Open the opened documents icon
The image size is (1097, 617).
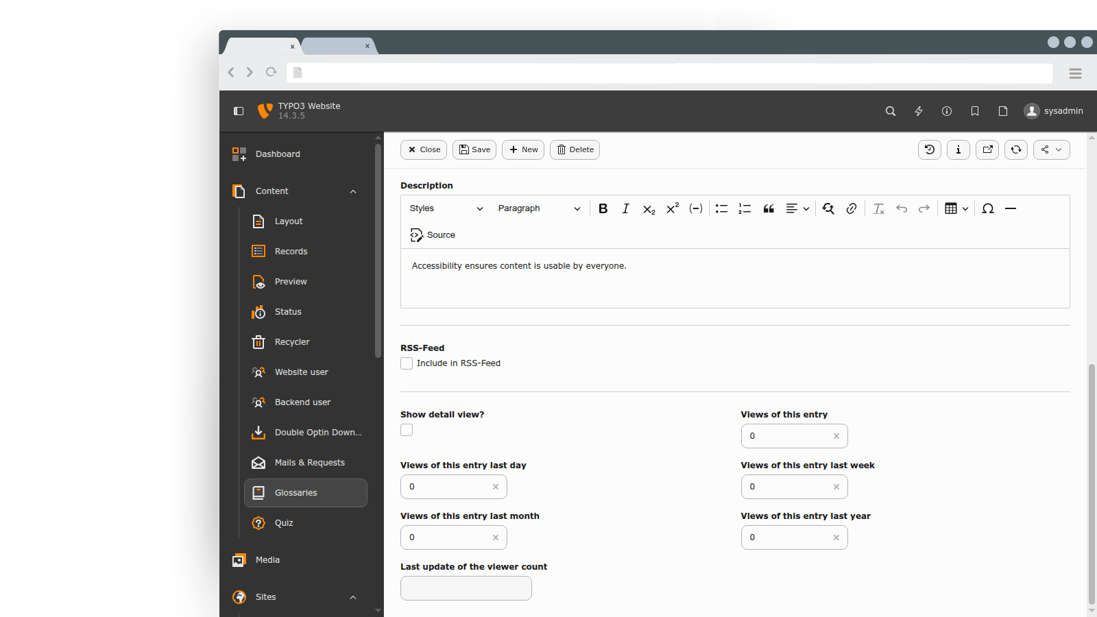(x=1003, y=111)
